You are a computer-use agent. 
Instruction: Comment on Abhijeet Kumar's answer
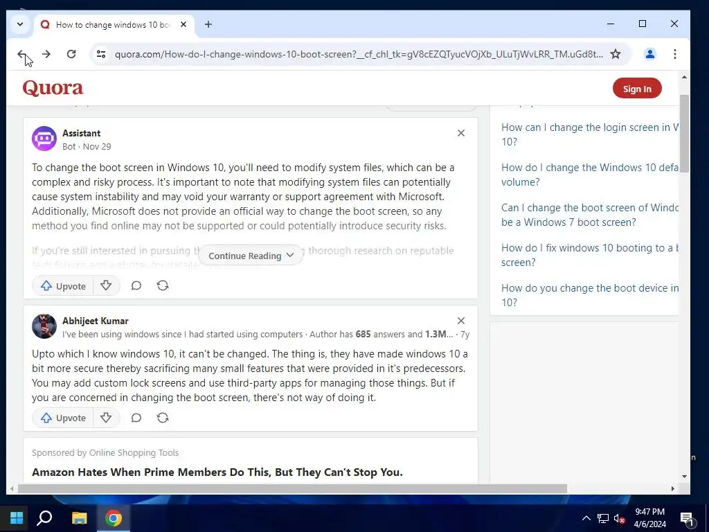click(x=136, y=418)
